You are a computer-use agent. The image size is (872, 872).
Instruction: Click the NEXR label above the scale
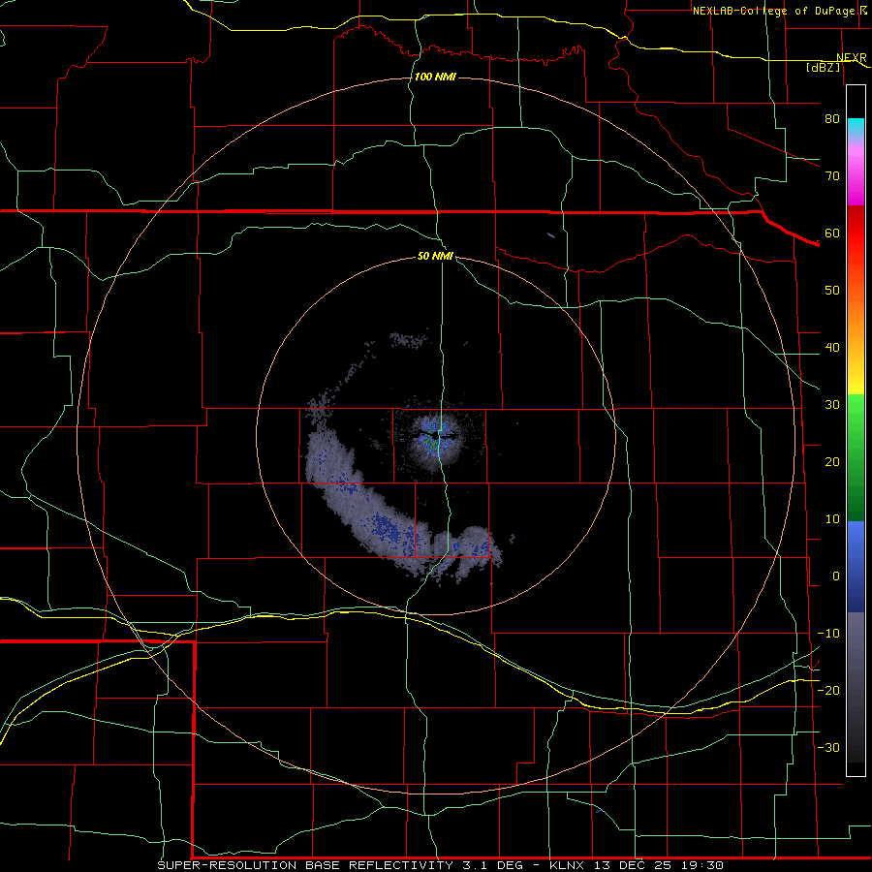(852, 58)
